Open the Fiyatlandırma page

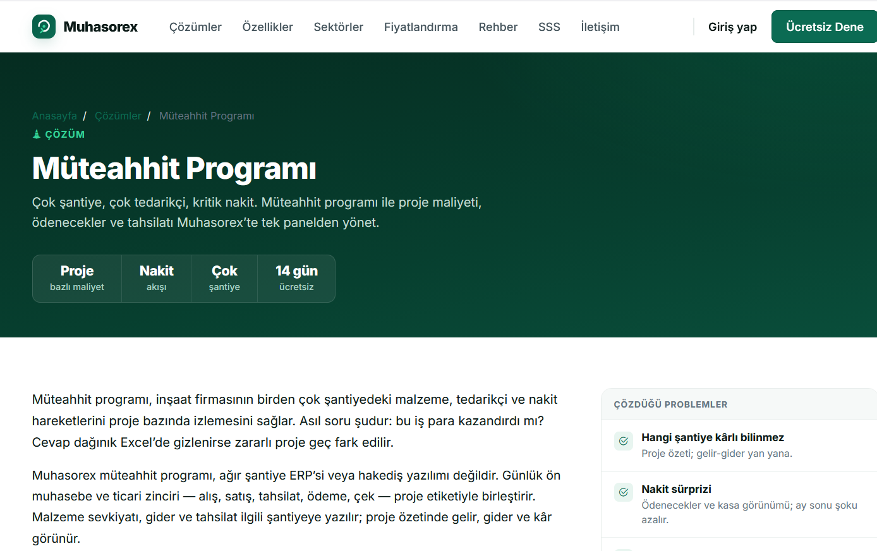click(421, 27)
